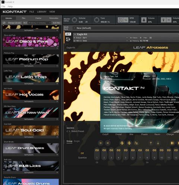Viewport: 179px width, 185px height.
Task: Click the double left chevron icon
Action: point(108,143)
